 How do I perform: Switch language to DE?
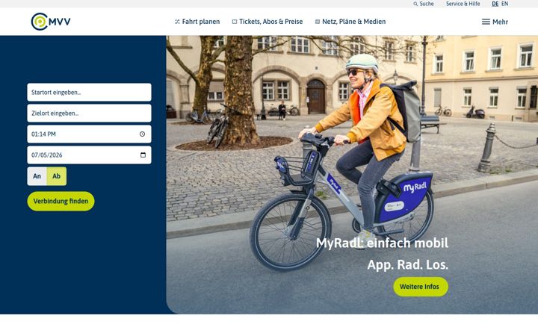point(495,4)
